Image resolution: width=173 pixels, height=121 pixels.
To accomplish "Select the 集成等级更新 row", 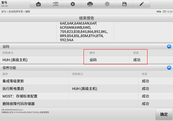I will [86, 81].
